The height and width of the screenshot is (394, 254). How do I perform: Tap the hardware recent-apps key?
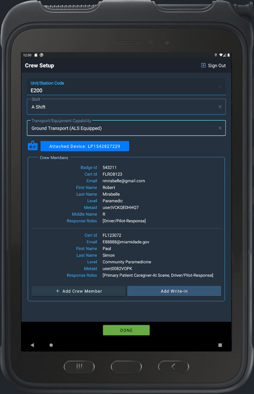79,367
